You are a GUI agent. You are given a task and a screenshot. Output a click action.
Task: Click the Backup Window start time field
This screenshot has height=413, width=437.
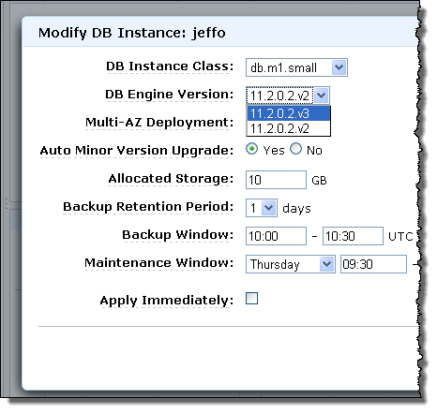click(276, 236)
